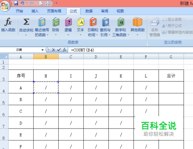Viewport: 193px width, 149px height.
Task: Open the undo history dropdown arrow
Action: [x=27, y=3]
